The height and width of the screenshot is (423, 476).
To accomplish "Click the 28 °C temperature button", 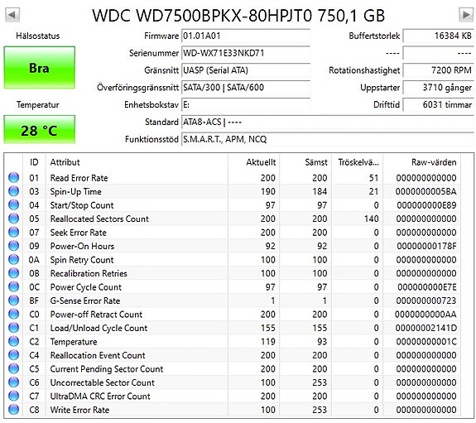I will coord(40,129).
